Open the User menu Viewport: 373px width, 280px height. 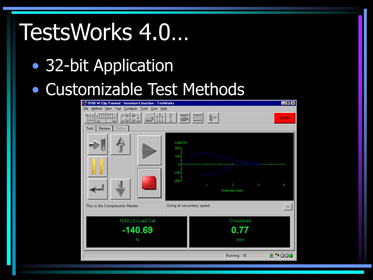tap(154, 109)
